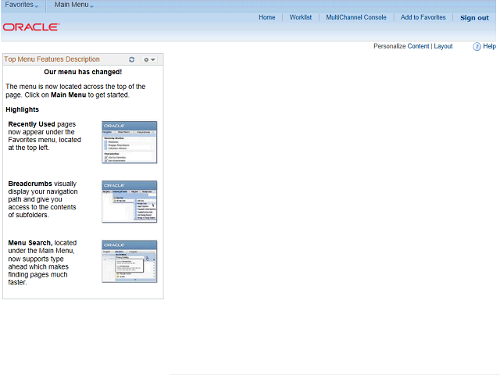Screen dimensions: 500x375
Task: Click the Help text link
Action: tap(489, 46)
